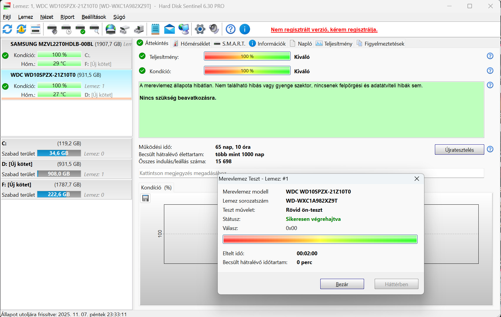Screen dimensions: 501x317
Task: Select the Kondíció (%) graph tab
Action: tap(156, 188)
